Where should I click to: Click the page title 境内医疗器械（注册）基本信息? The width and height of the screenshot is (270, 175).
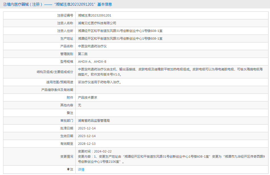(59, 4)
